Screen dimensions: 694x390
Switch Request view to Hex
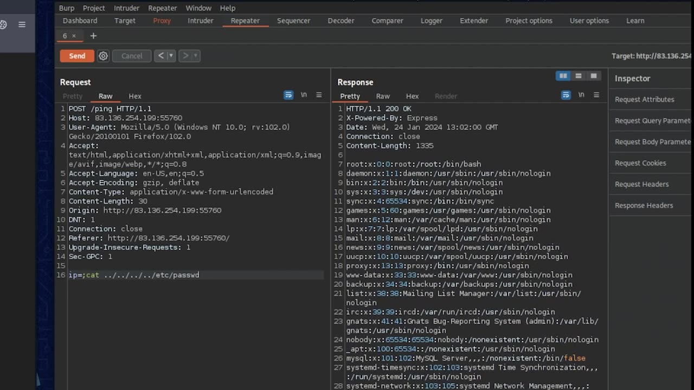135,96
